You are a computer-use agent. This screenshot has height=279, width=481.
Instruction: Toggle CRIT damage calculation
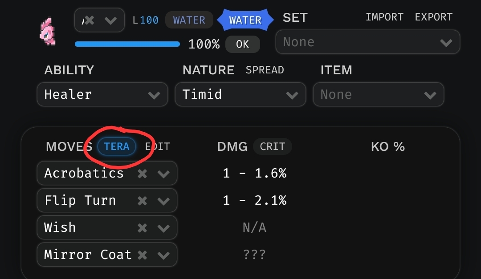(272, 146)
